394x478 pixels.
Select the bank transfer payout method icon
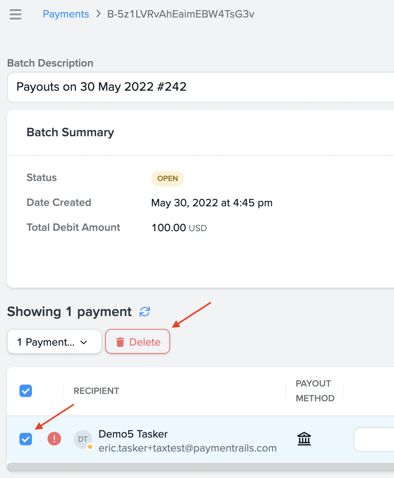pyautogui.click(x=304, y=439)
